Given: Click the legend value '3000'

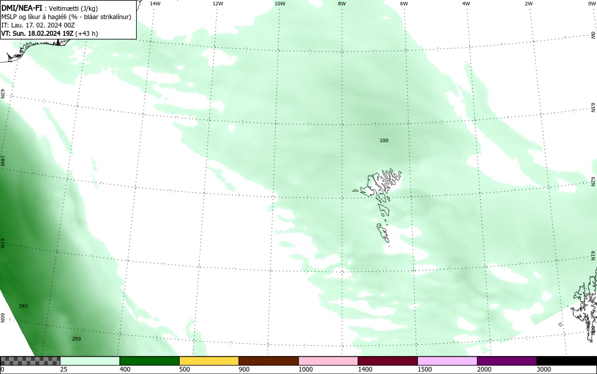Looking at the screenshot, I should (x=544, y=369).
